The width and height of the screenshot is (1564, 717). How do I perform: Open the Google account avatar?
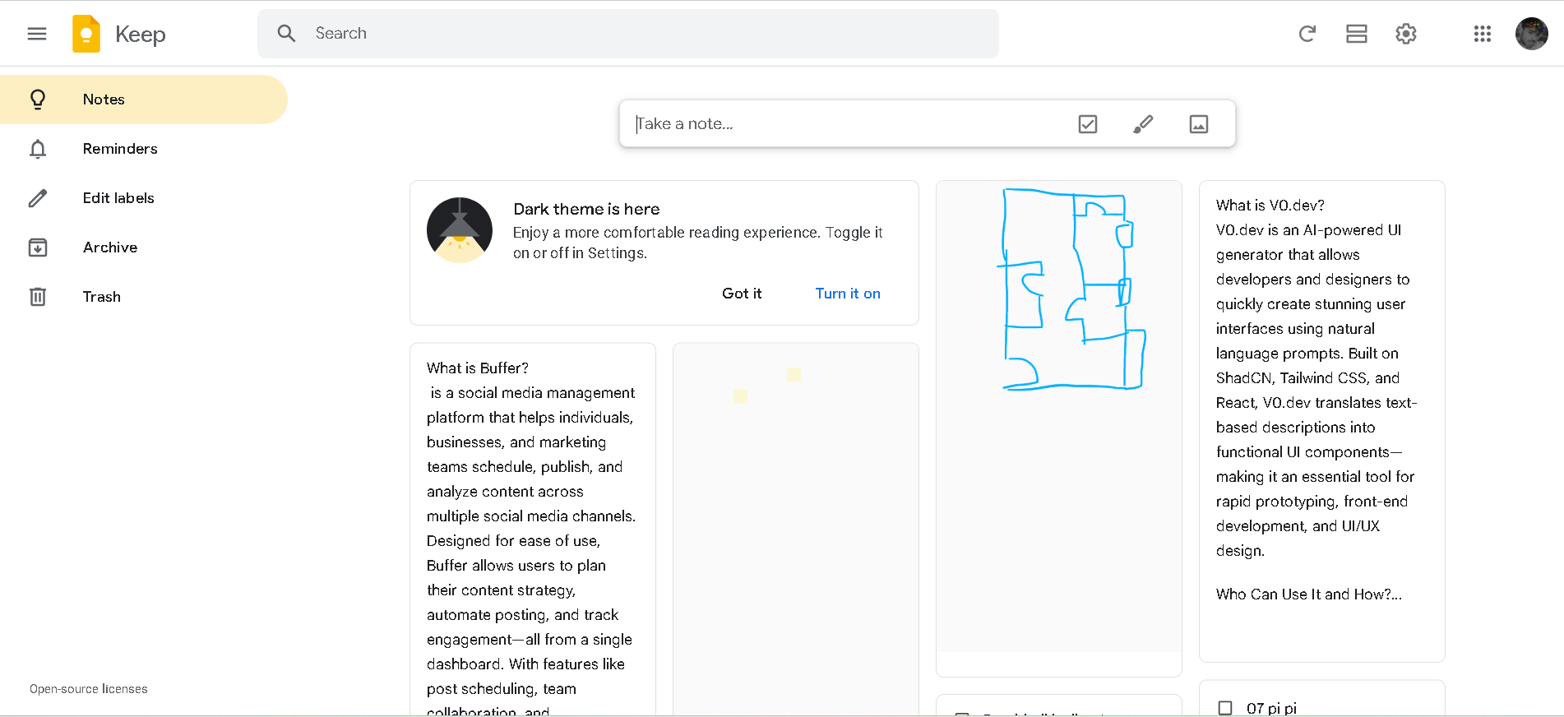click(1532, 34)
